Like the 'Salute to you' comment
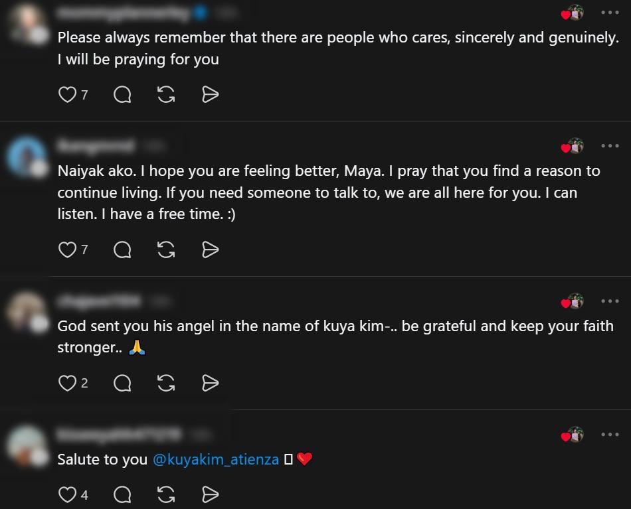631x509 pixels. point(67,494)
